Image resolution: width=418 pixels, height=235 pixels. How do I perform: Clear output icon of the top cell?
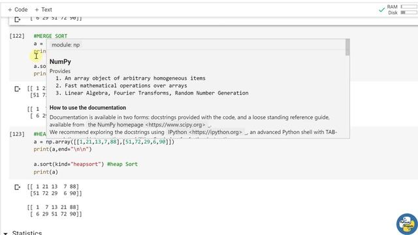pos(18,20)
